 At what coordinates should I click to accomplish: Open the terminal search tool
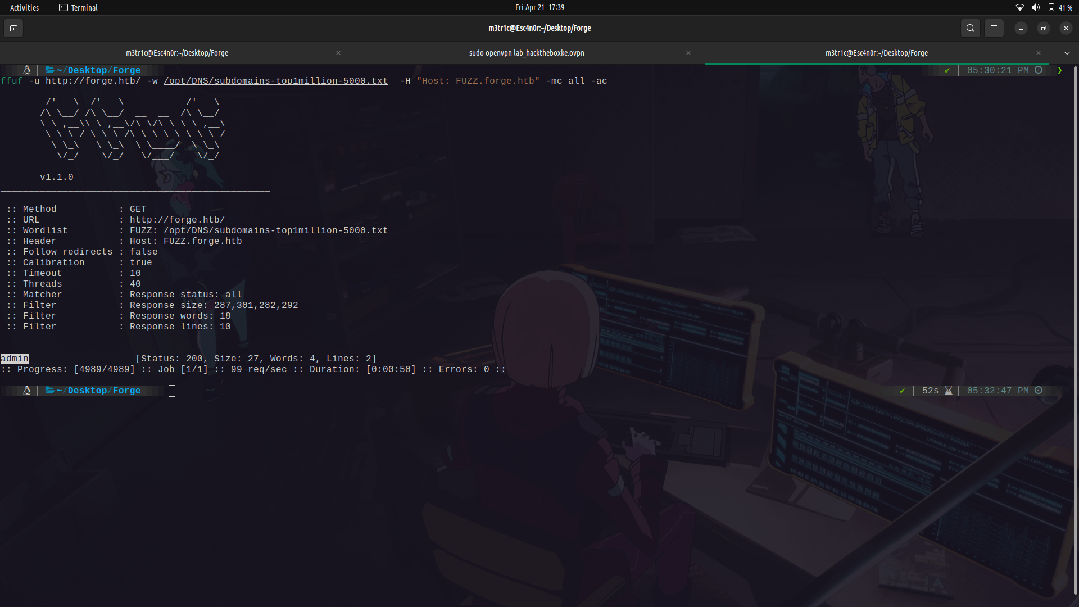[x=970, y=28]
